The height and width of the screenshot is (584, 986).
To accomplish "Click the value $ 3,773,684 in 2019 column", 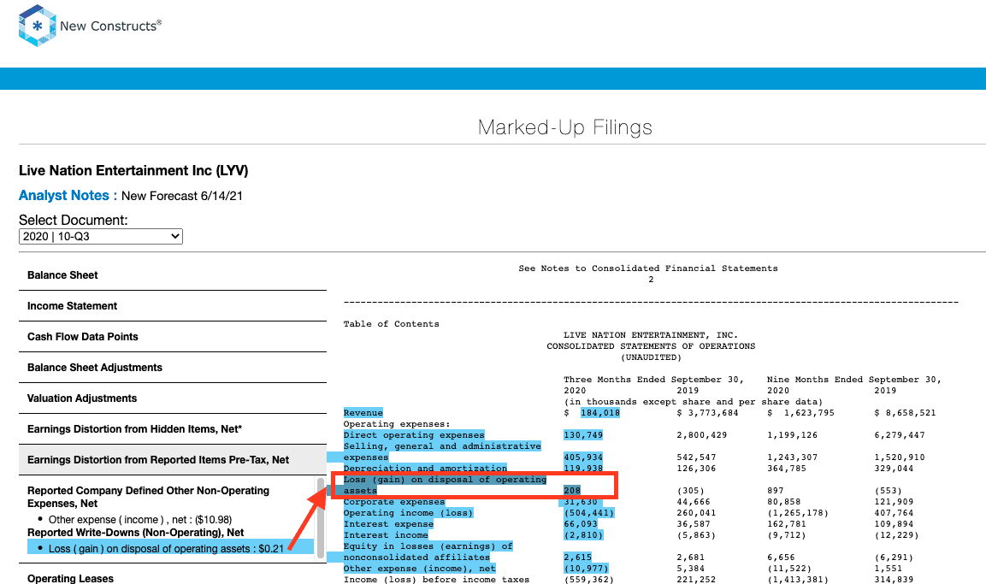I will pyautogui.click(x=707, y=413).
